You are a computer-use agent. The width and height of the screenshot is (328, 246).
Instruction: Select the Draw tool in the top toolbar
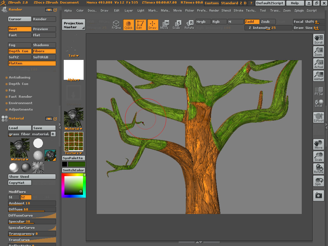pos(153,25)
